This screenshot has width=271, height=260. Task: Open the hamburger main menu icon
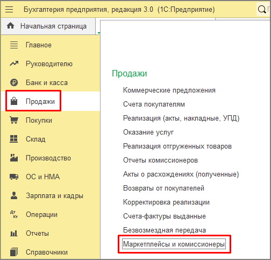click(9, 9)
